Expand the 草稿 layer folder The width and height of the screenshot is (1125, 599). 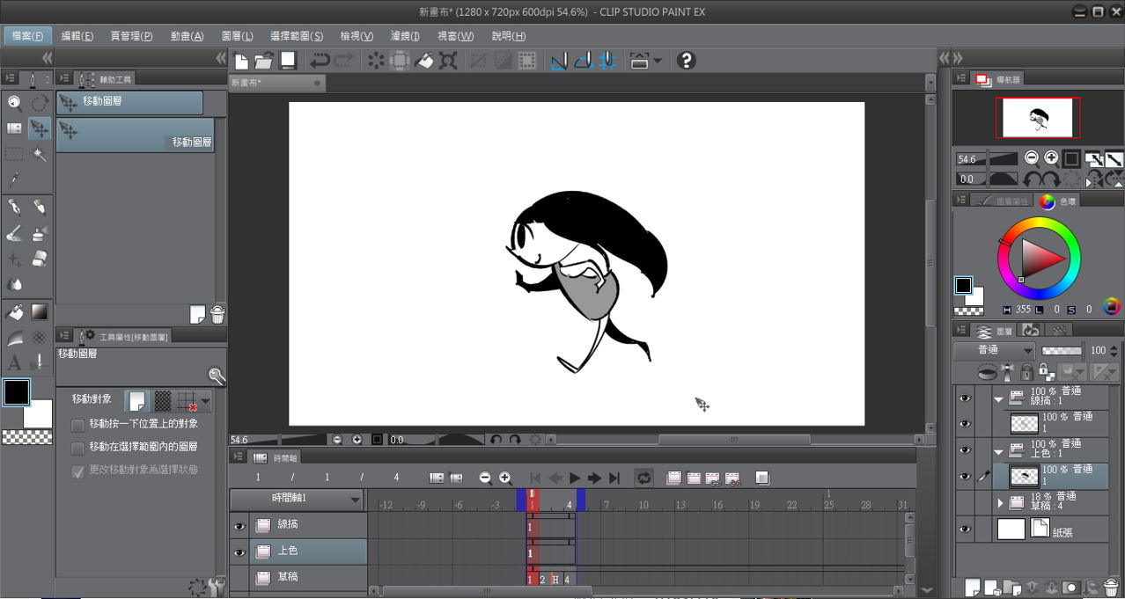(x=1000, y=503)
